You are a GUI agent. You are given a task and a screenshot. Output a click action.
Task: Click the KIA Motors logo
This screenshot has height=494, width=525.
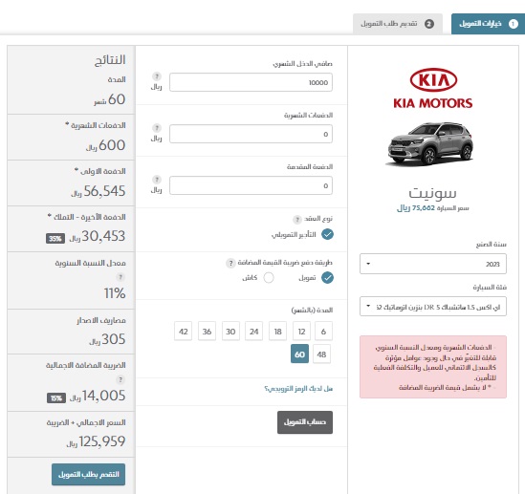pyautogui.click(x=433, y=89)
